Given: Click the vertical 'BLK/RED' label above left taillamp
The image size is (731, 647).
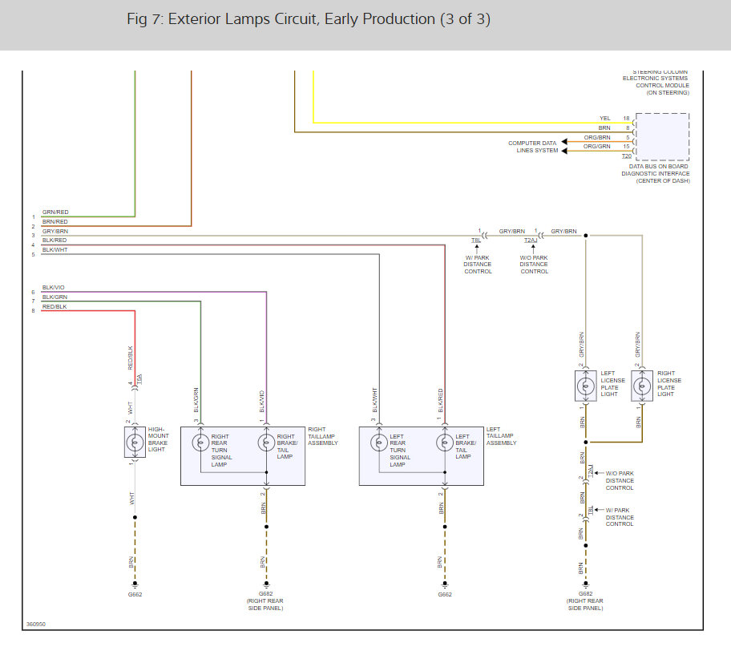Looking at the screenshot, I should pyautogui.click(x=440, y=400).
